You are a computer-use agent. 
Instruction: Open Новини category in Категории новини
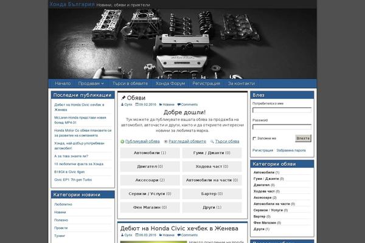(x=60, y=212)
